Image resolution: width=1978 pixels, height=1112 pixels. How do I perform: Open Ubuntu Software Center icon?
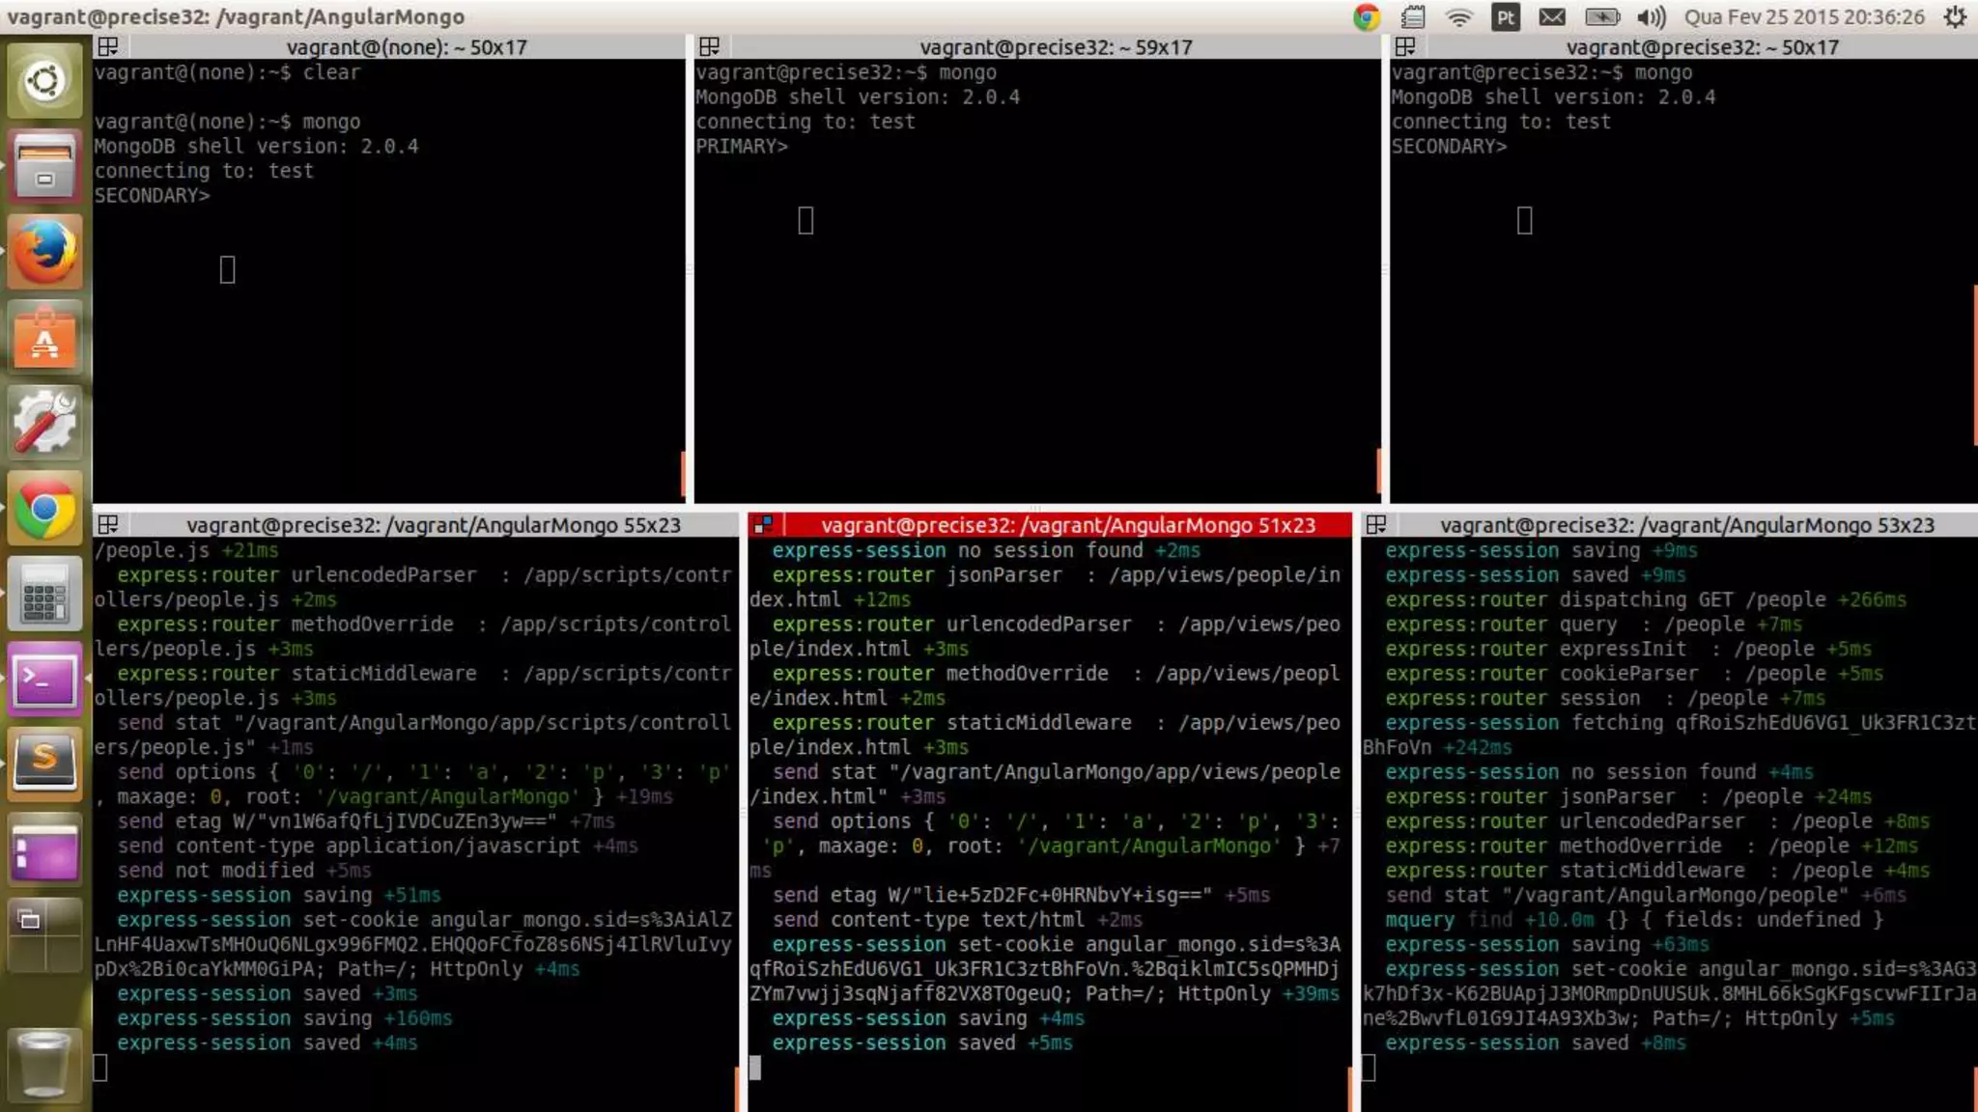[44, 338]
